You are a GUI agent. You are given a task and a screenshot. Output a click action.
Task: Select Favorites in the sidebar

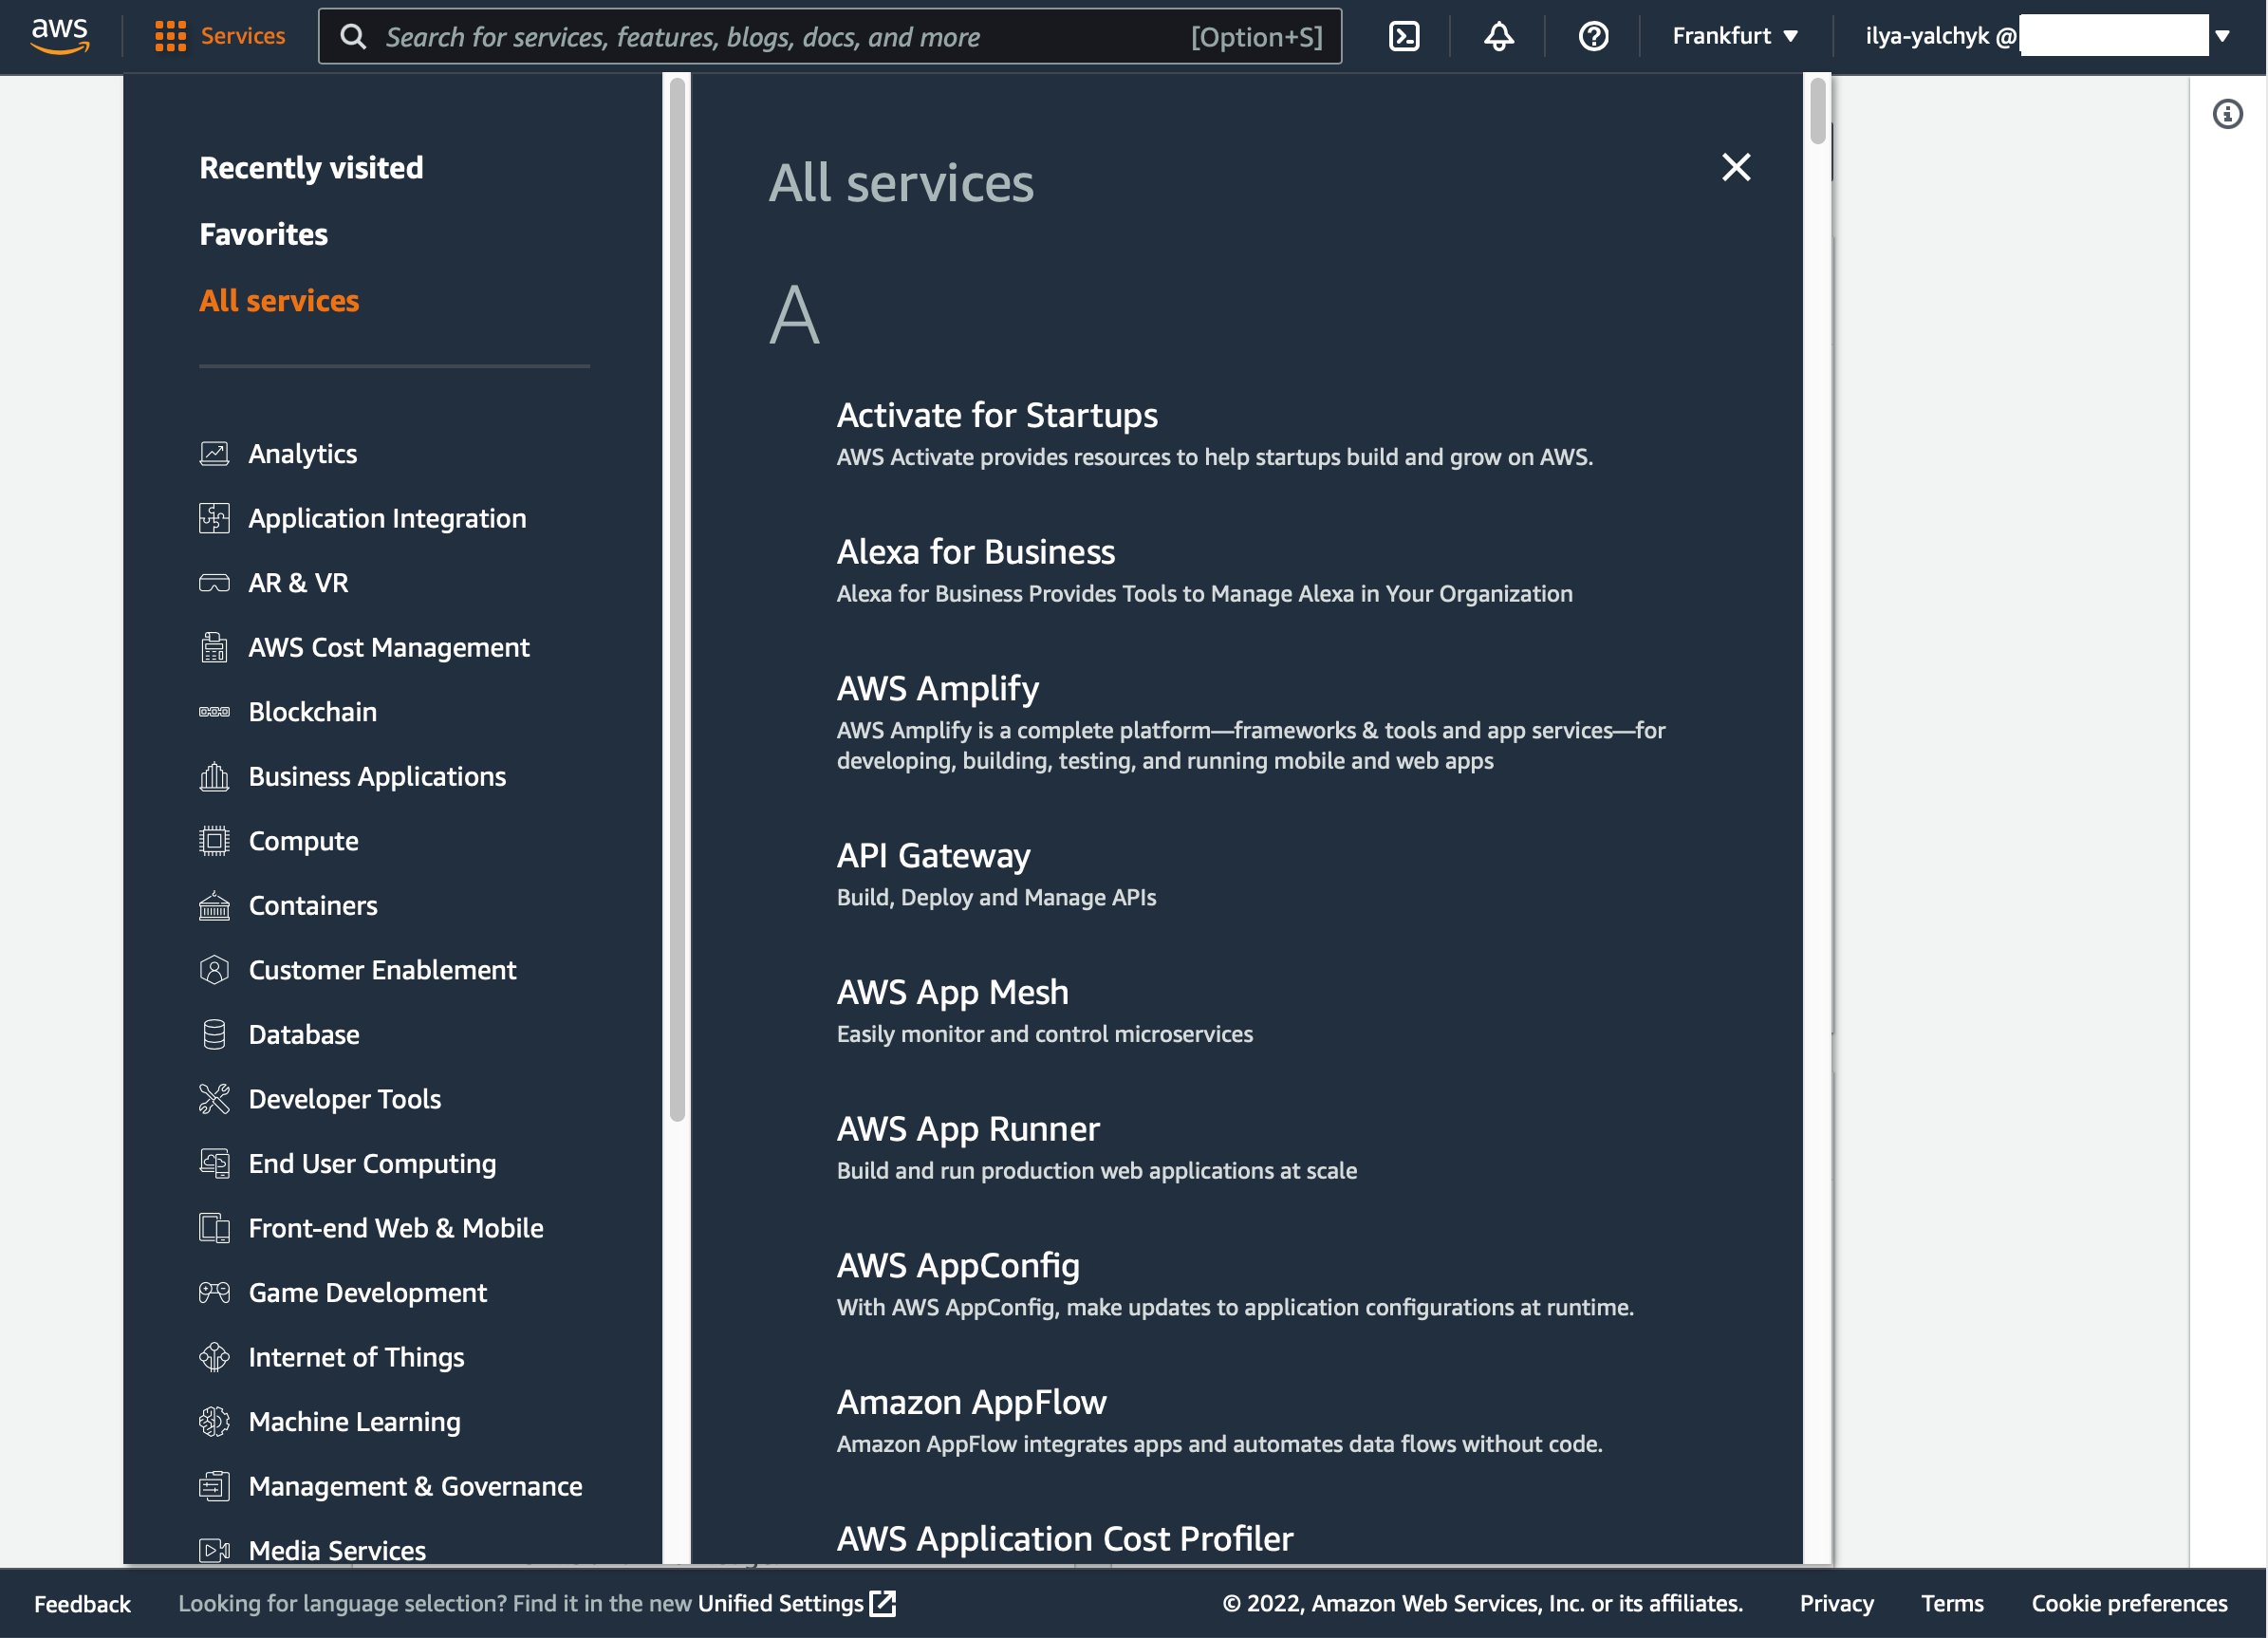264,234
